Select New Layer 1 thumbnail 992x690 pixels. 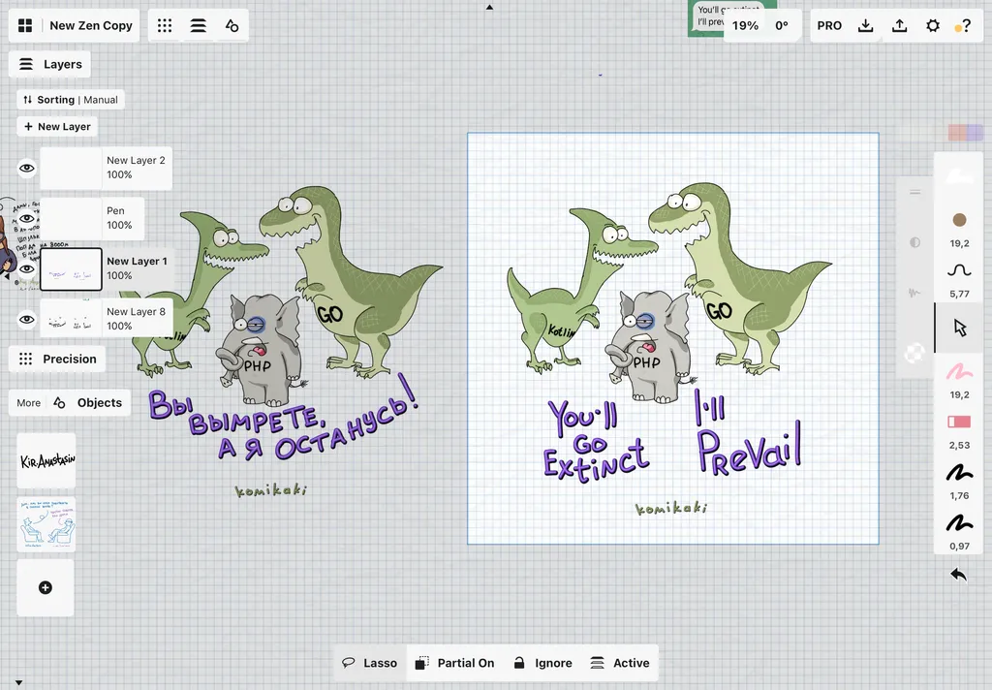coord(71,269)
